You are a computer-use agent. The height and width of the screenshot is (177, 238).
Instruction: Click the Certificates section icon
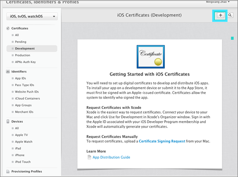point(8,28)
